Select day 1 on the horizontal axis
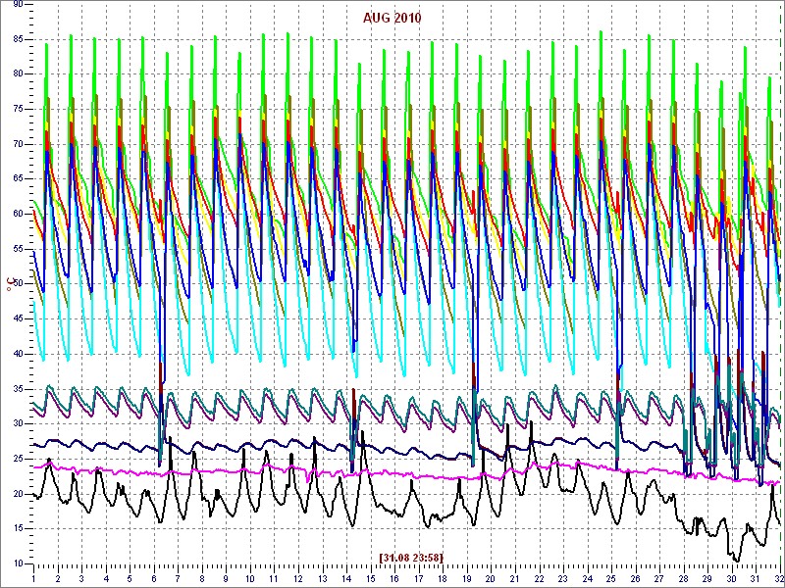The width and height of the screenshot is (785, 588). click(x=33, y=579)
